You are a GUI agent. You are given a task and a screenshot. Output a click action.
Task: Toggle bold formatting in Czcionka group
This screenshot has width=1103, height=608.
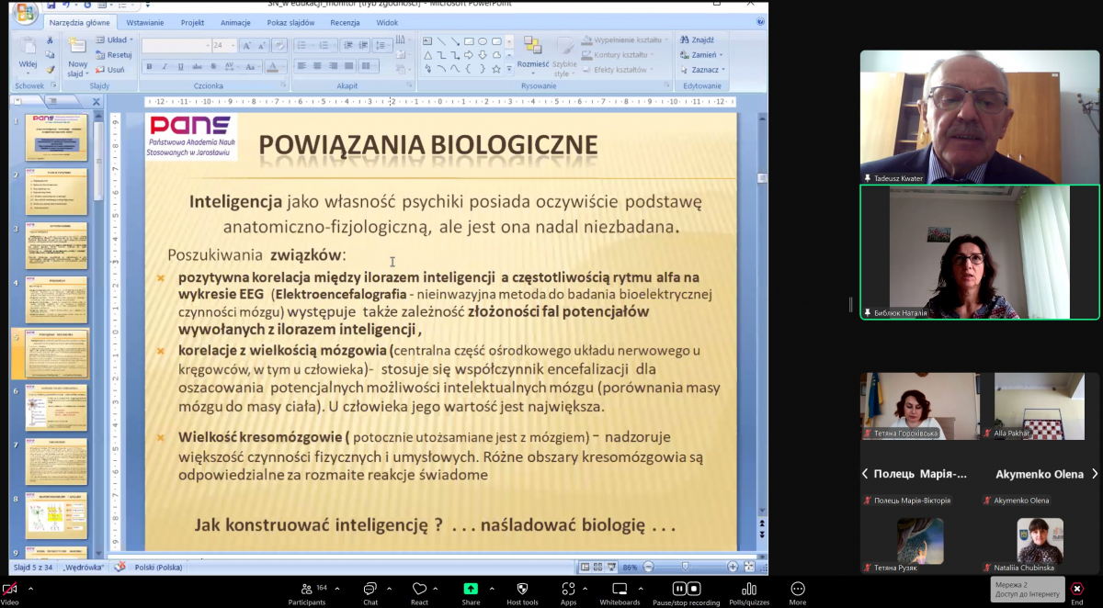click(x=150, y=66)
